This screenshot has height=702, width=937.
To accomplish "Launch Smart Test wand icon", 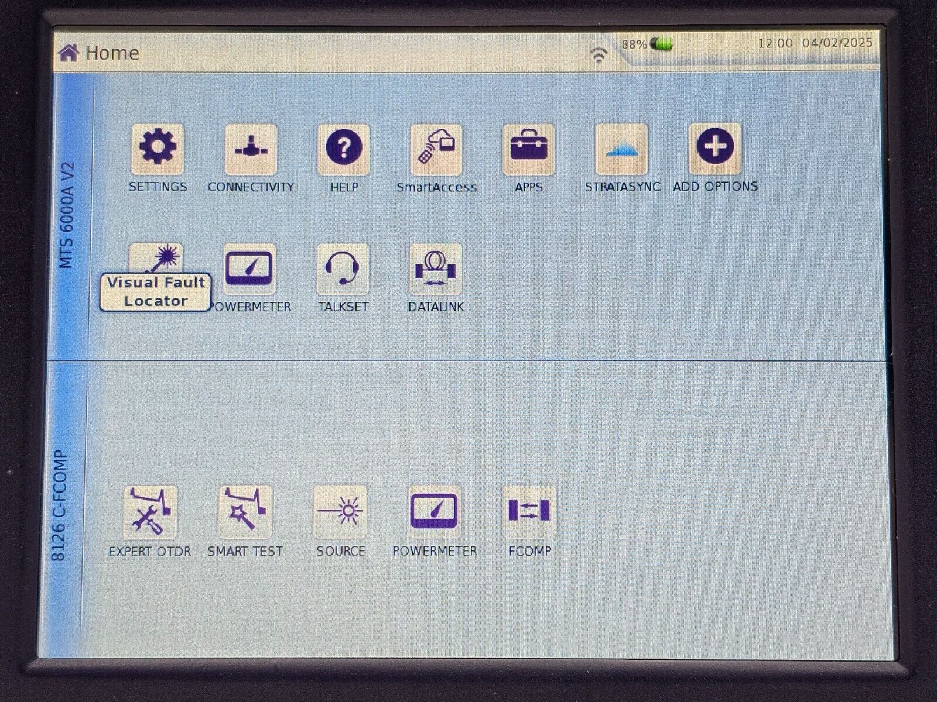I will (x=245, y=512).
